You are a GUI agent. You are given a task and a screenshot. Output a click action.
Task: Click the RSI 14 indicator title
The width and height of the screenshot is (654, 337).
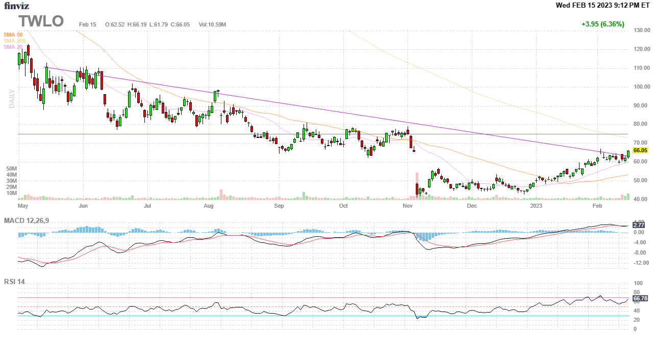point(15,281)
